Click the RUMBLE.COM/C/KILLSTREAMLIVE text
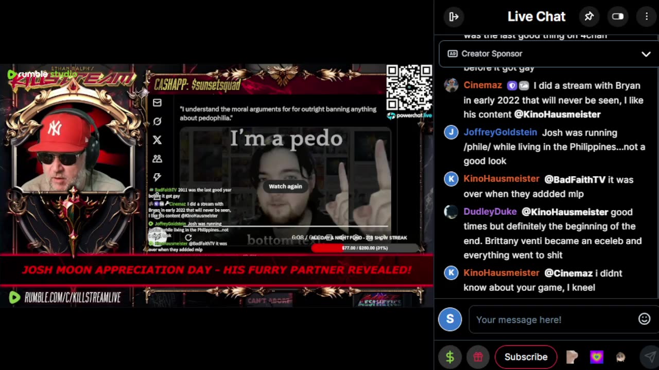659x370 pixels. click(73, 298)
